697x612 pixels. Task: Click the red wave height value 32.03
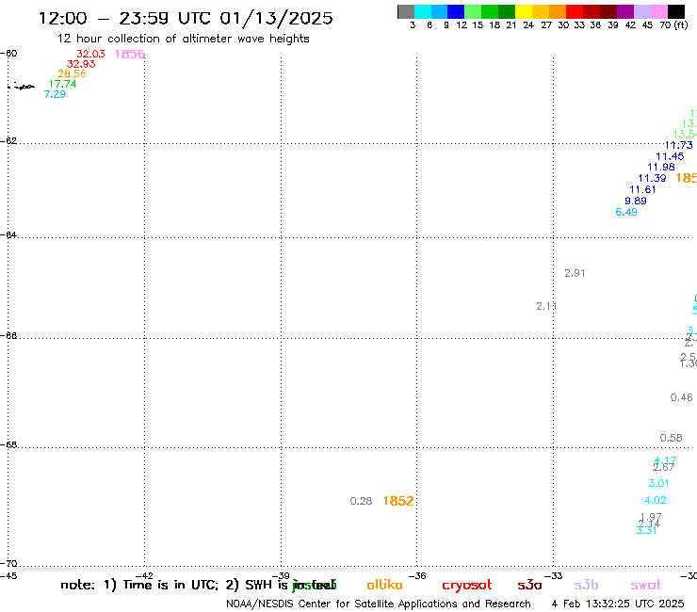click(90, 54)
